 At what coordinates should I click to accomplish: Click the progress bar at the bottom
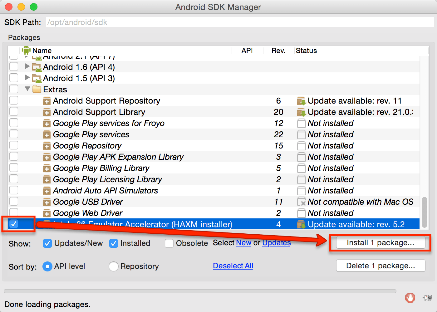click(200, 291)
